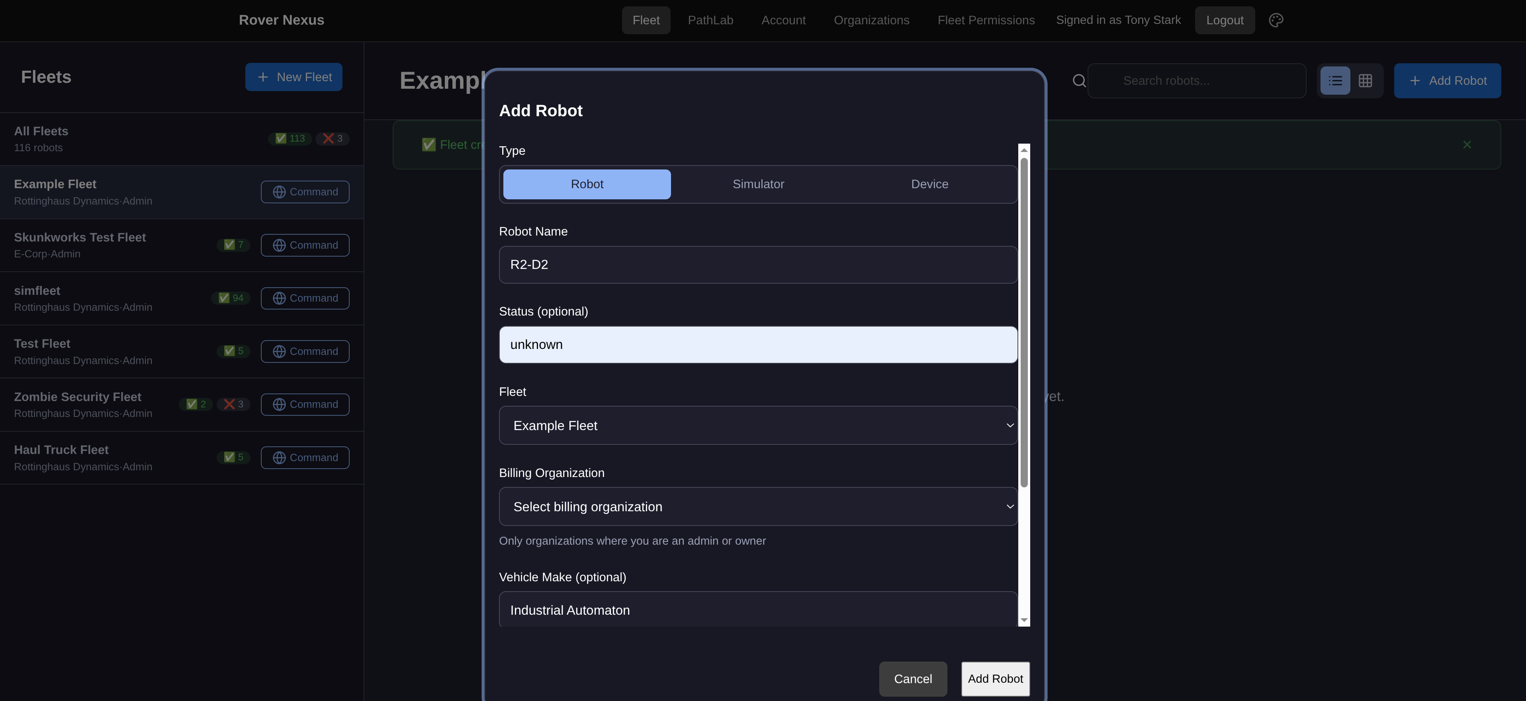Viewport: 1526px width, 701px height.
Task: Log out using the Logout button
Action: tap(1225, 20)
